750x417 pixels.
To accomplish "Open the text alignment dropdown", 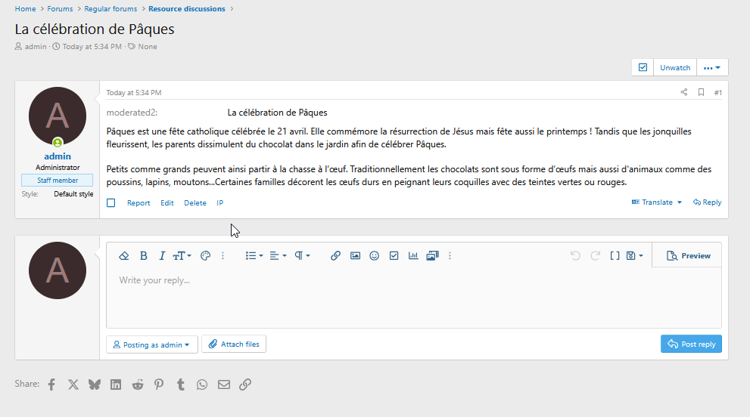I will tap(278, 256).
